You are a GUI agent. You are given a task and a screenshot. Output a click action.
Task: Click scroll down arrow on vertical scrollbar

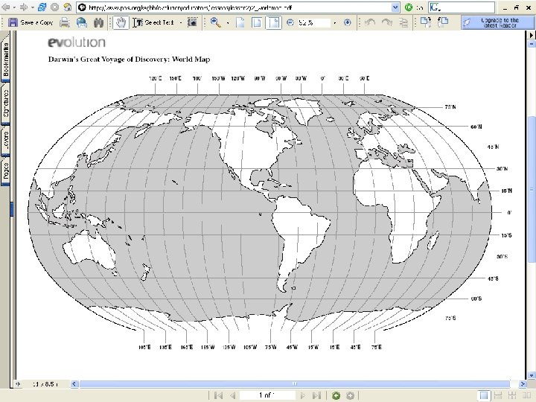[532, 376]
